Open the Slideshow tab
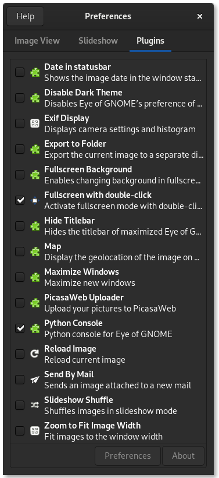219x478 pixels. (98, 41)
